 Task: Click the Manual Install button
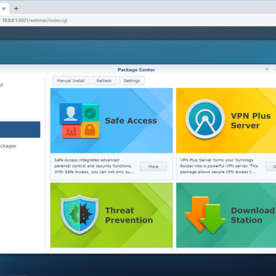(x=71, y=81)
